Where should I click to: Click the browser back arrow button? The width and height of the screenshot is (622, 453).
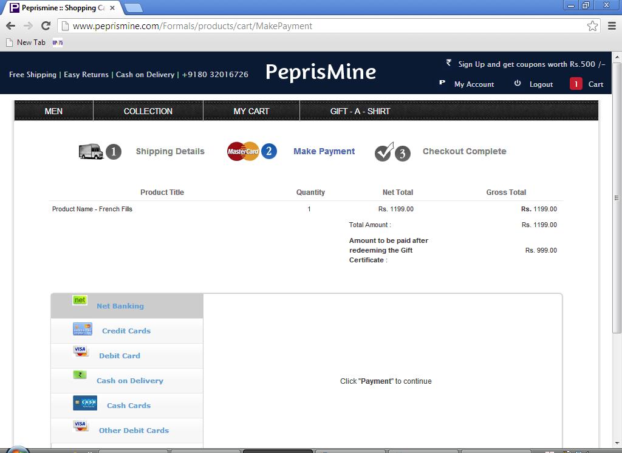point(10,26)
